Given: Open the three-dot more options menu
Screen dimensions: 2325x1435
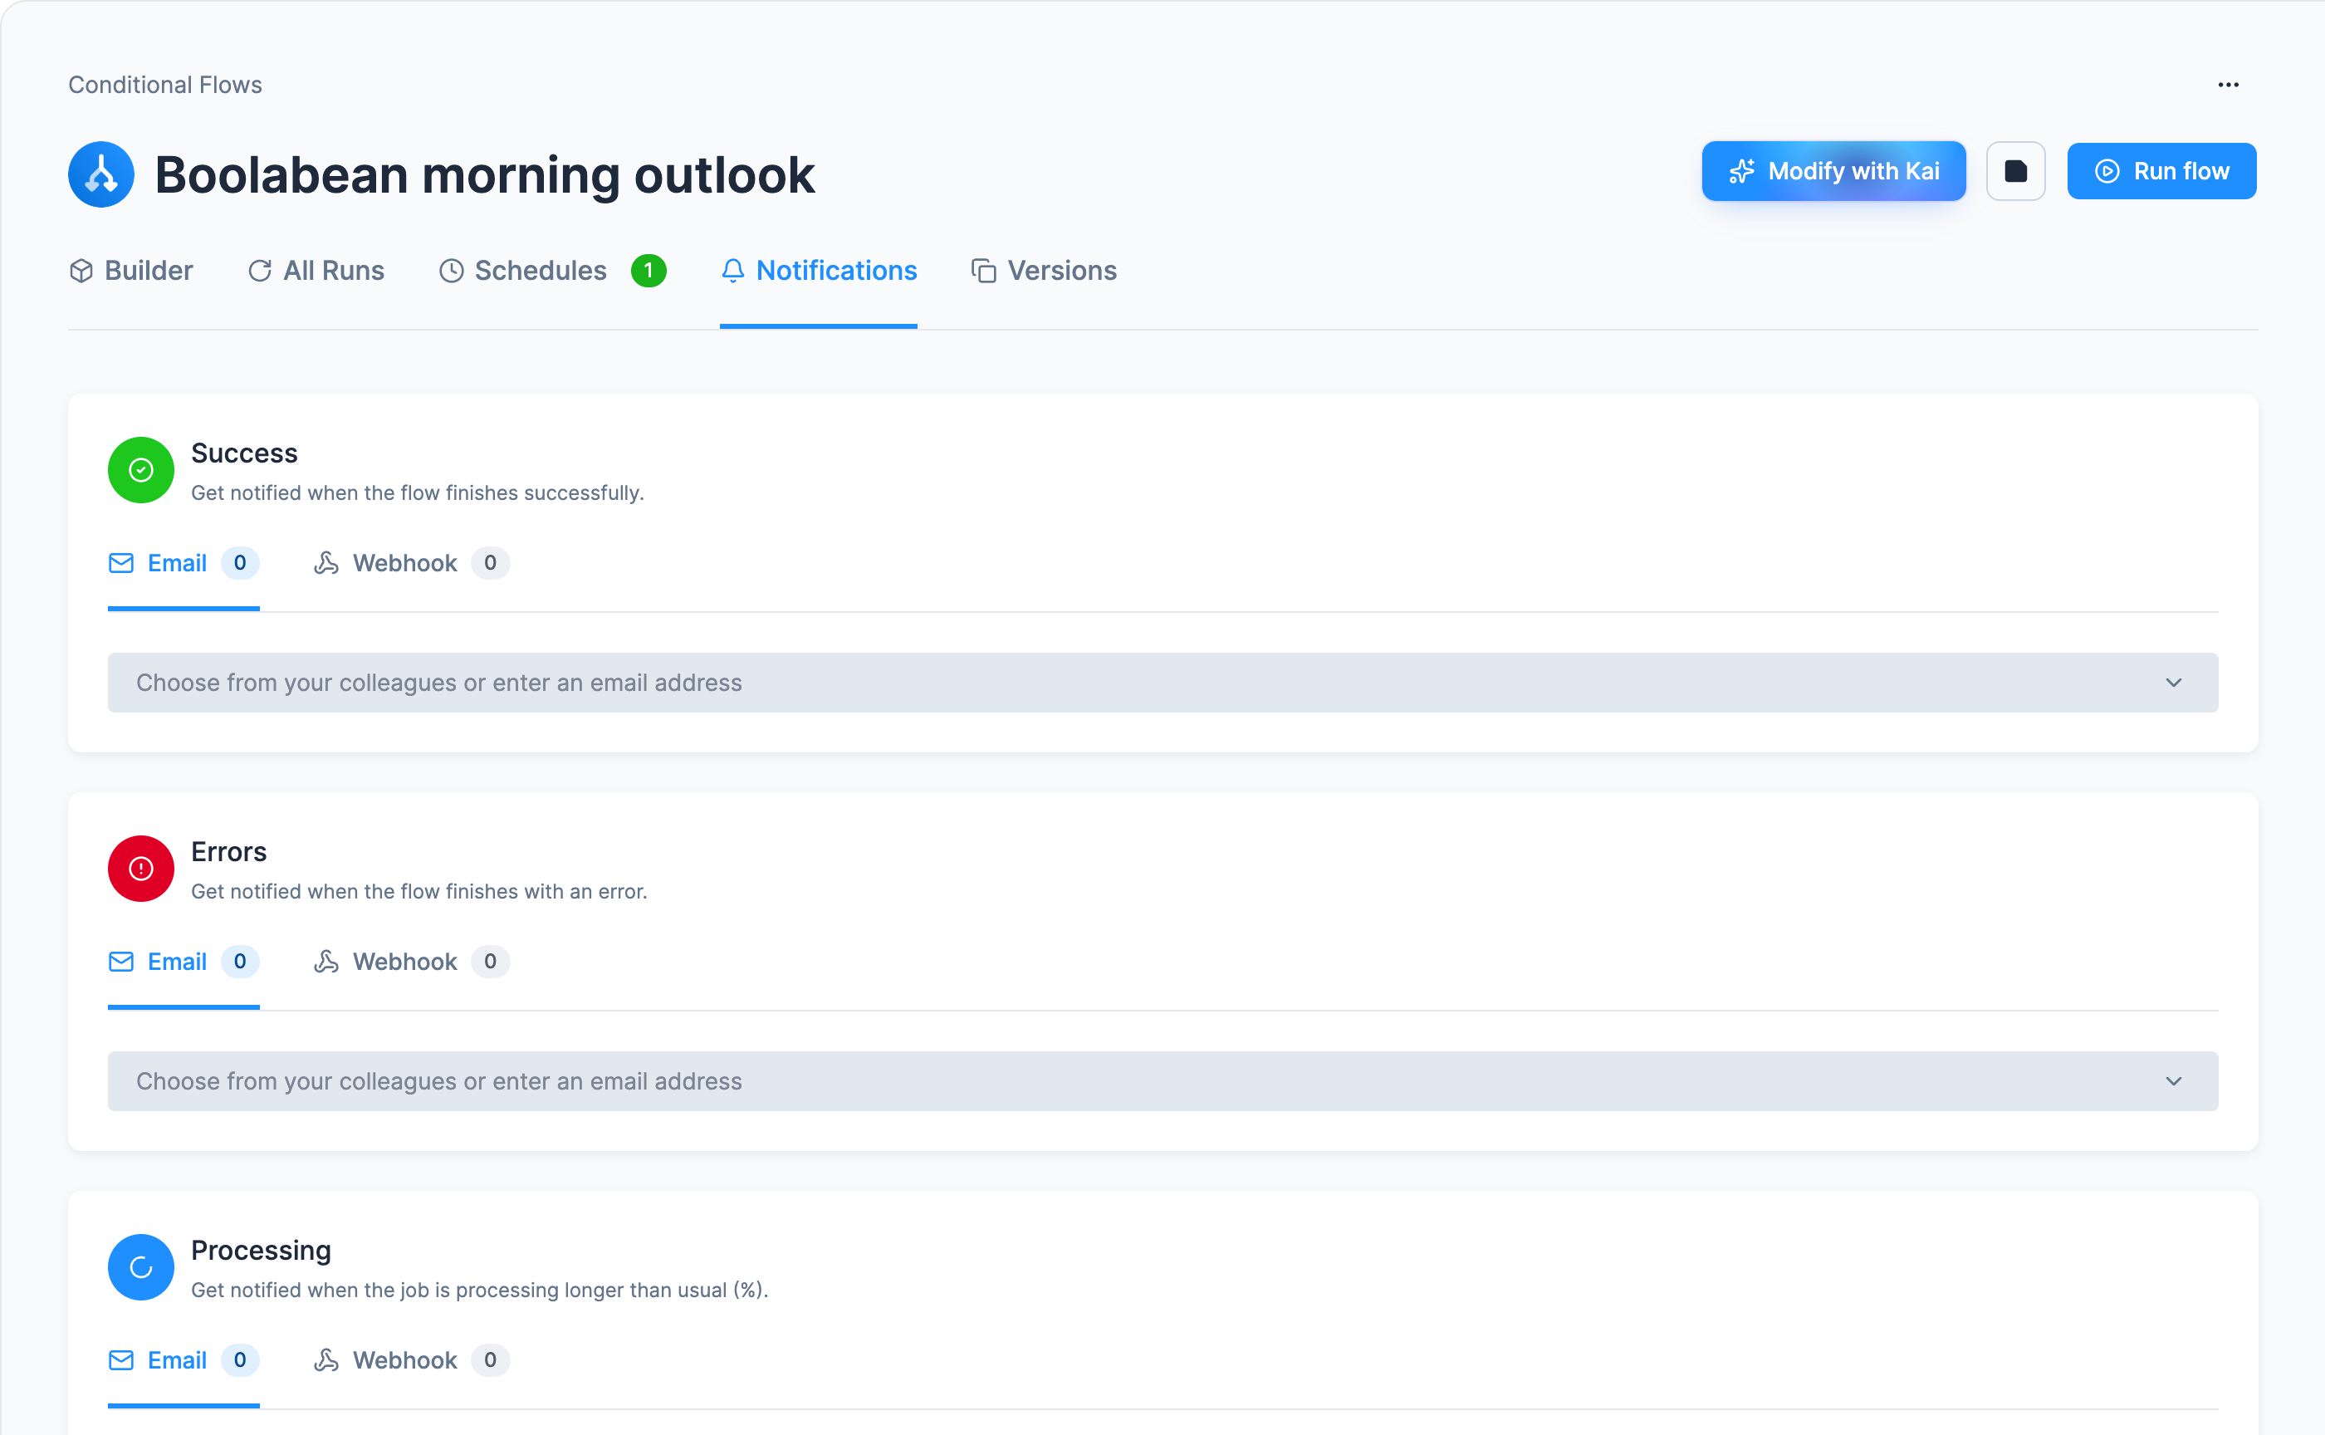Looking at the screenshot, I should tap(2227, 85).
